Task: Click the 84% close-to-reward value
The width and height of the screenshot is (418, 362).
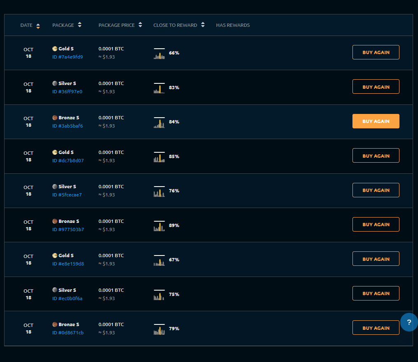Action: tap(174, 122)
